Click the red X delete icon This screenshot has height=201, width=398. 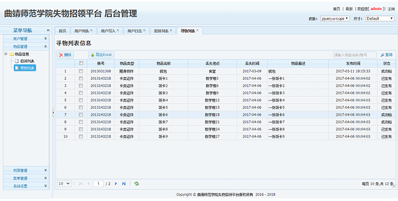coord(61,55)
